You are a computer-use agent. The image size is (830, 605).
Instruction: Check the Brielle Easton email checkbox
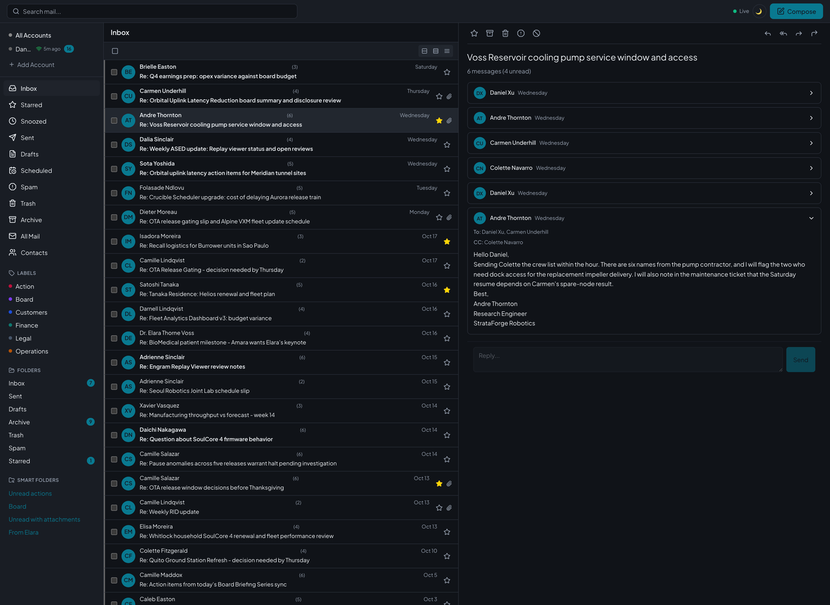(x=114, y=72)
